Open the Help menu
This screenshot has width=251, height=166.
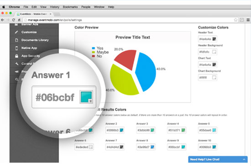pyautogui.click(x=111, y=7)
